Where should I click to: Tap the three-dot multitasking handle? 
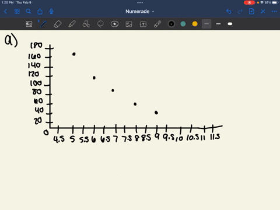pyautogui.click(x=140, y=2)
